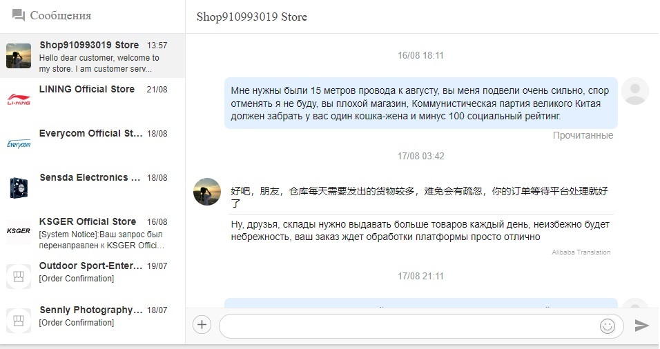
Task: Click grey user avatar beside sent message
Action: pyautogui.click(x=635, y=91)
